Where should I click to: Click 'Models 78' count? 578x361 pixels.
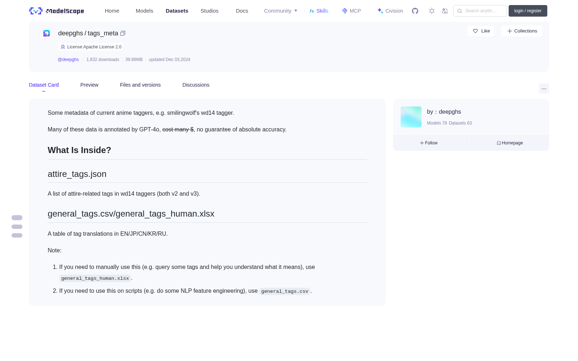coord(437,123)
